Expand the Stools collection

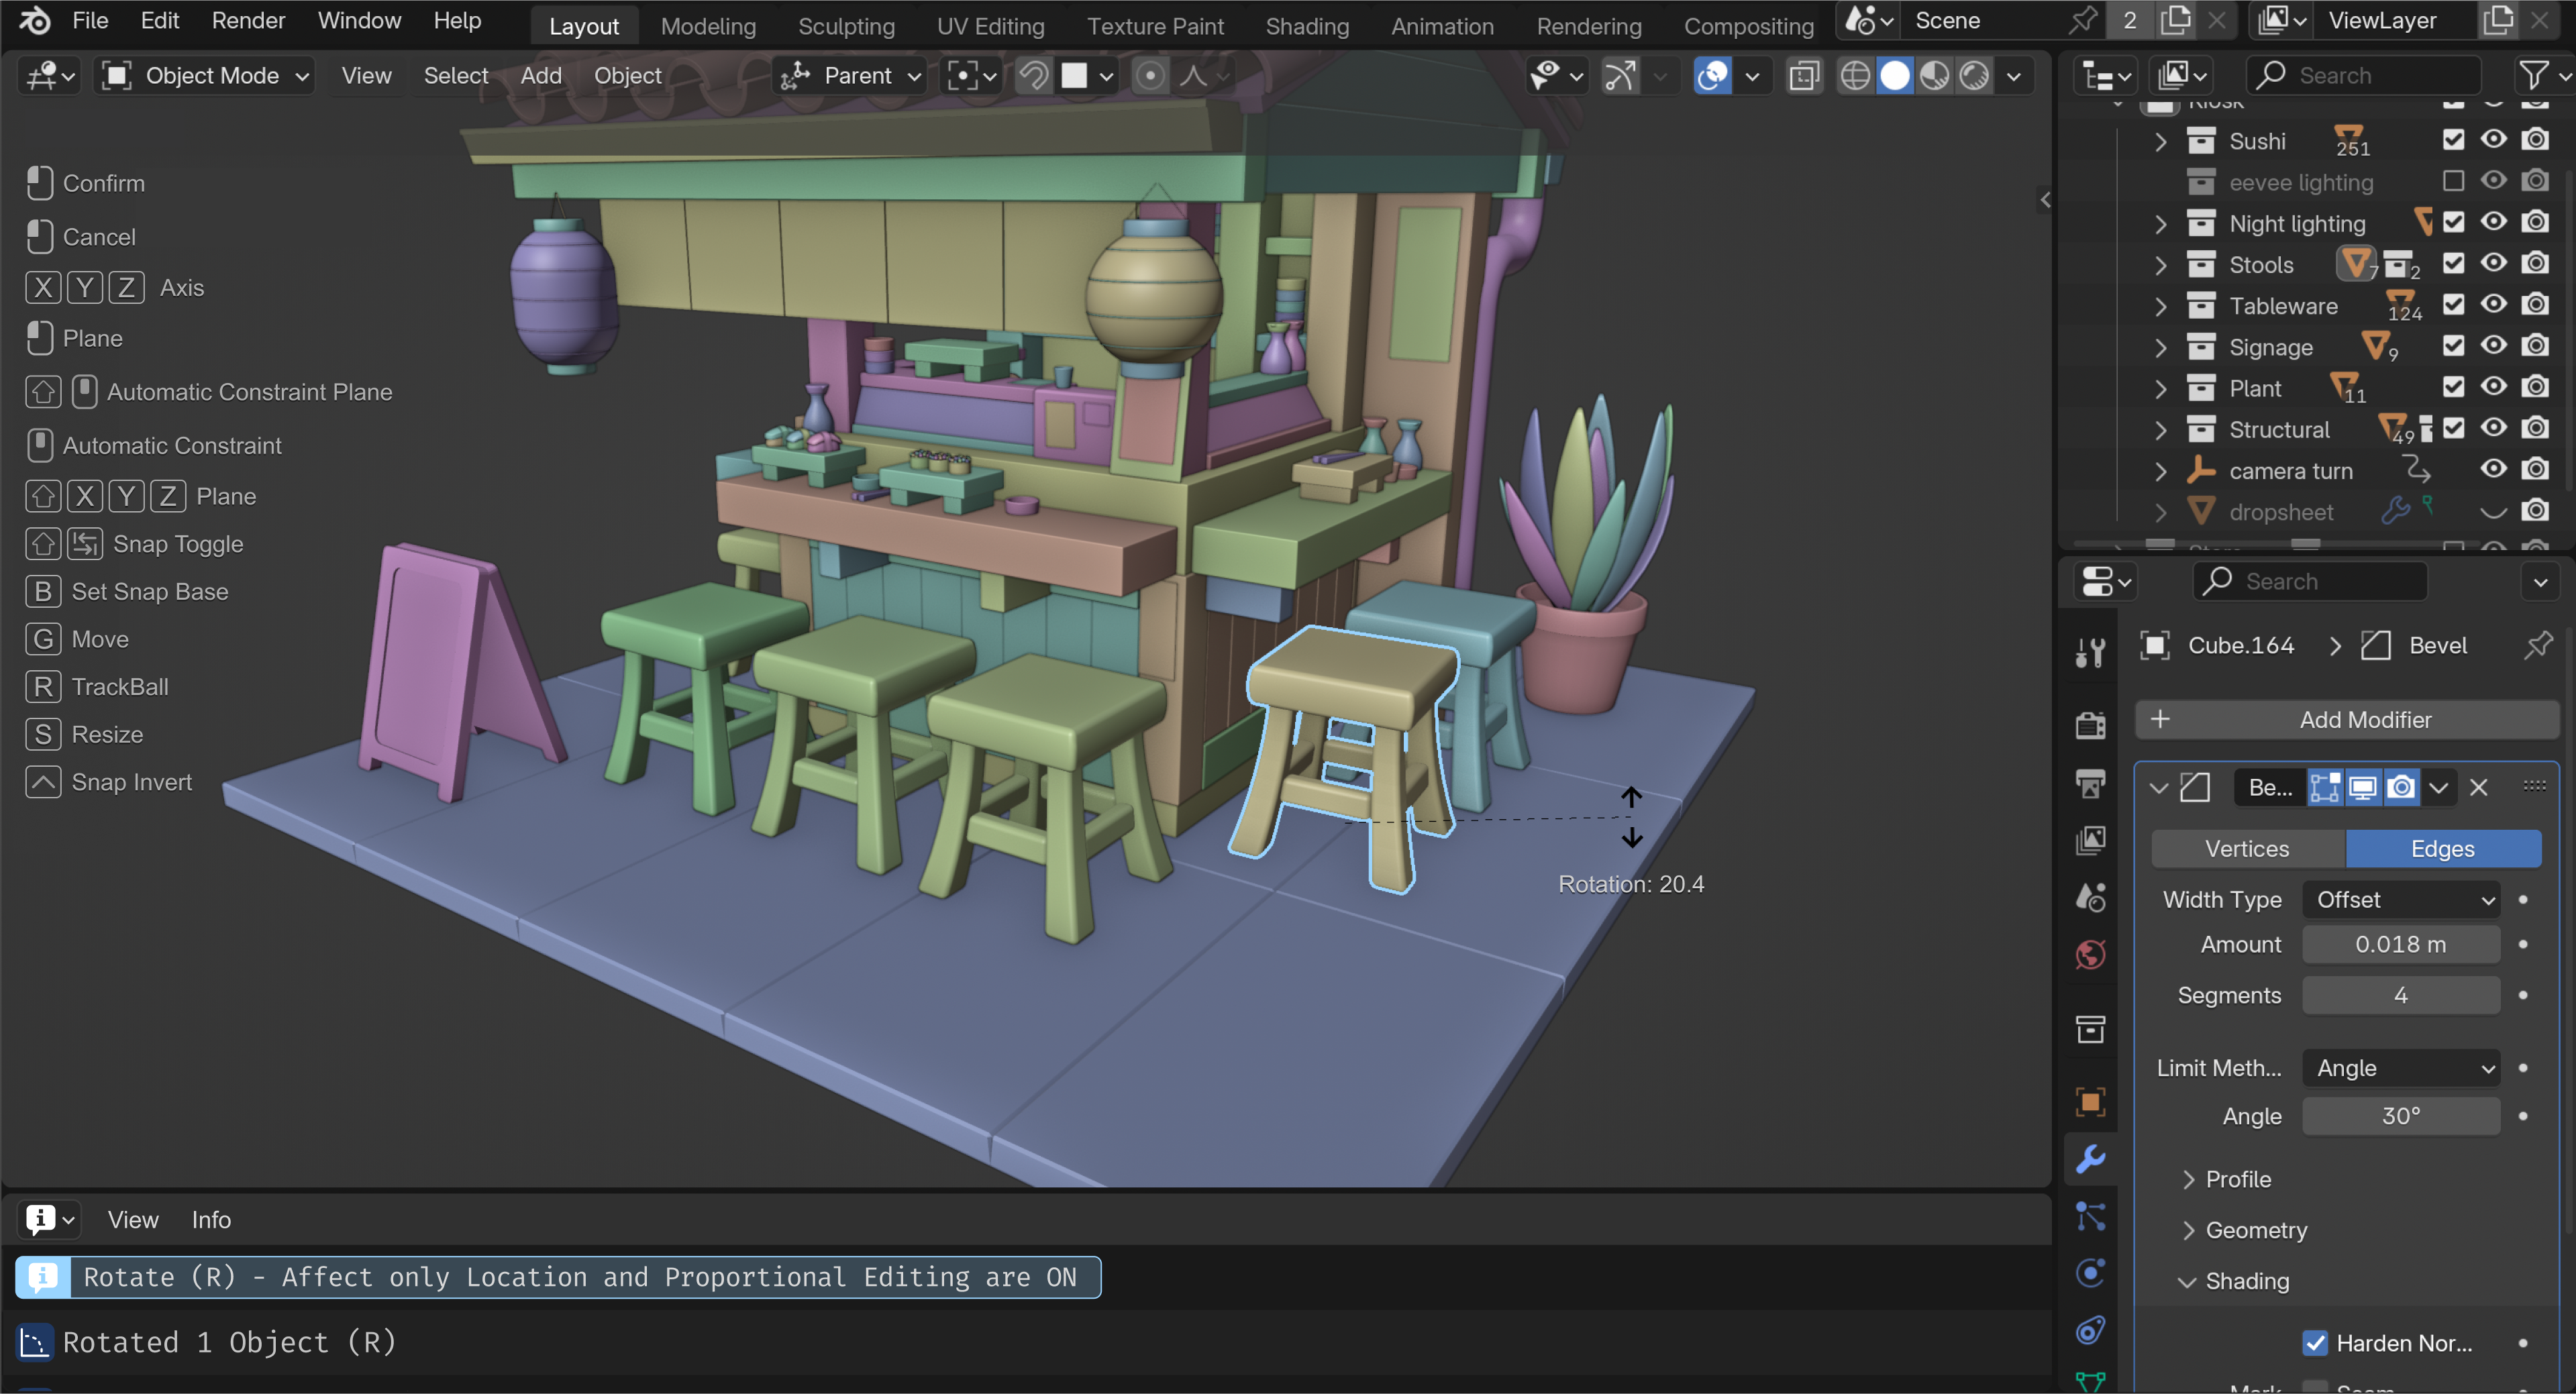[2161, 265]
